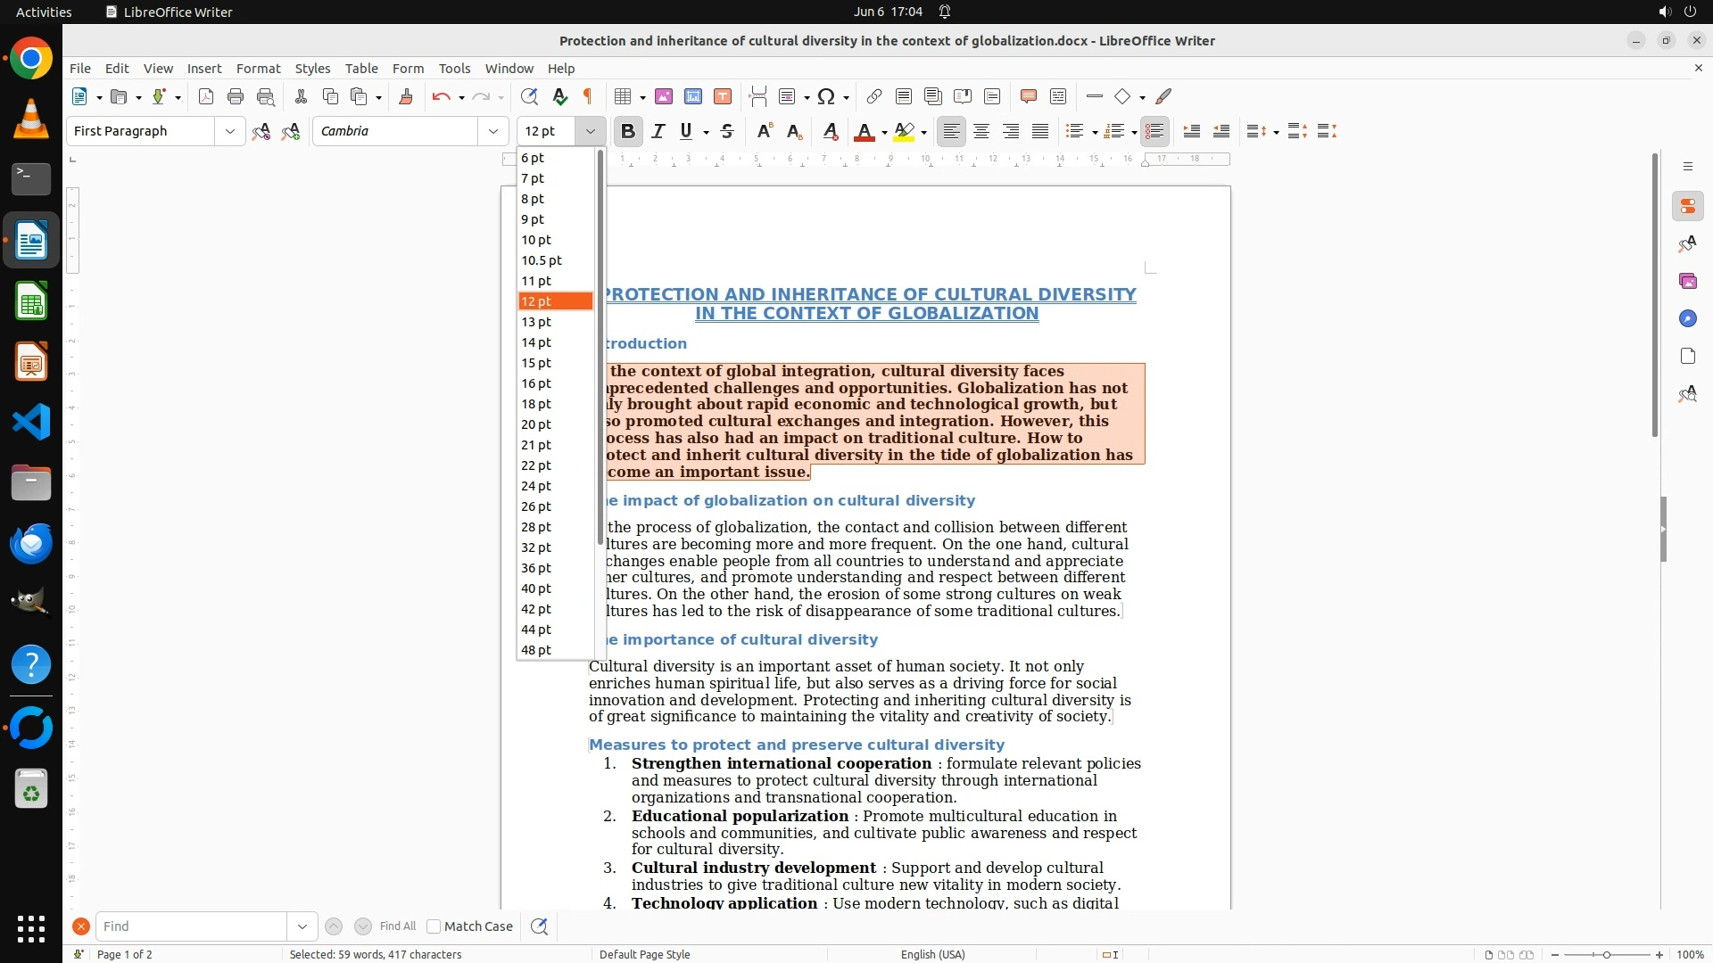This screenshot has height=963, width=1713.
Task: Click the Find All button
Action: coord(397,926)
